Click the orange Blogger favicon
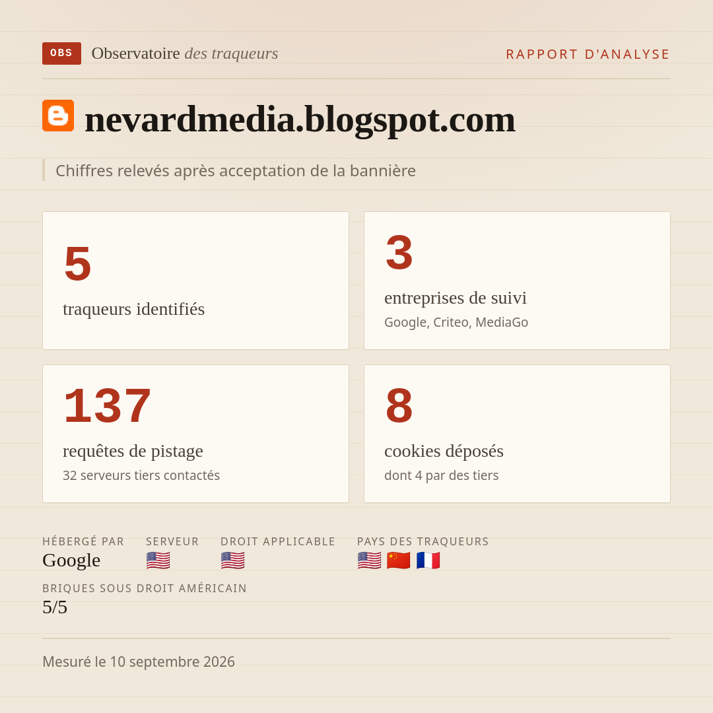 [58, 116]
